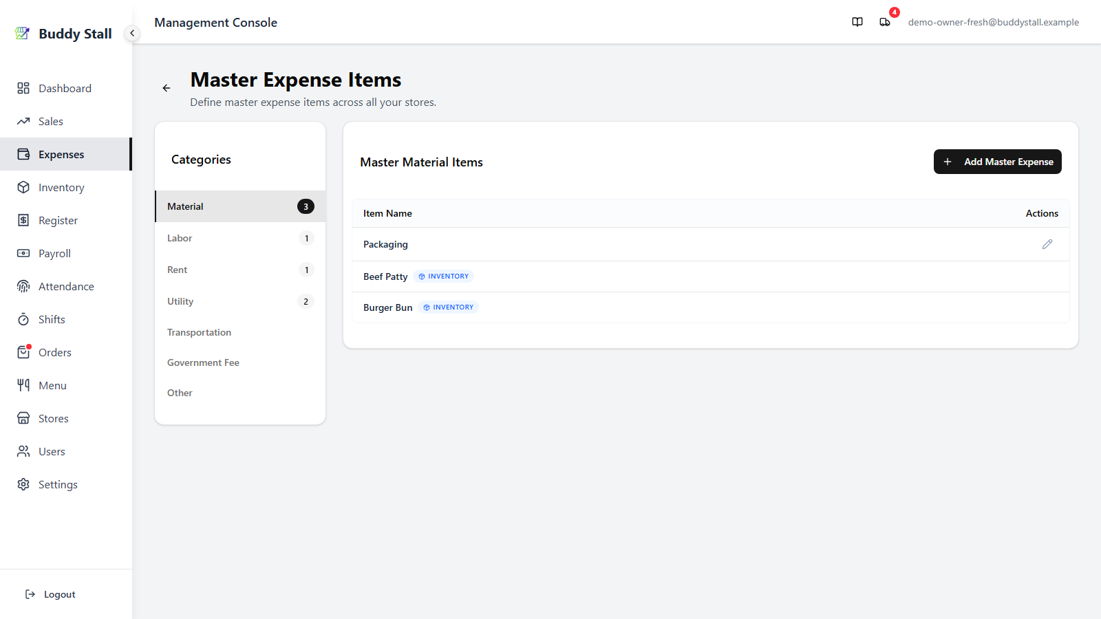Viewport: 1101px width, 619px height.
Task: Click Inventory badge beside Beef Patty
Action: (444, 276)
